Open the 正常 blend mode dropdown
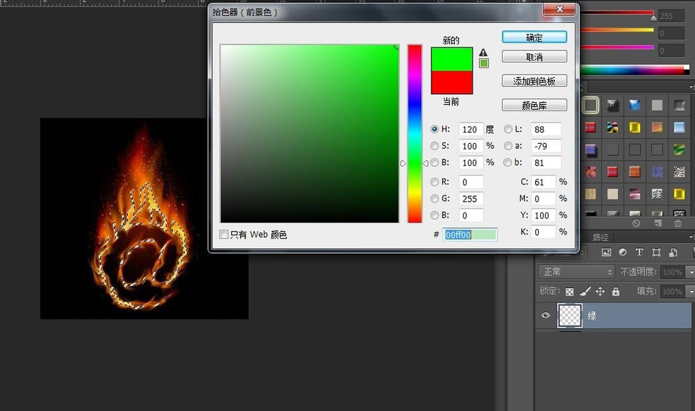 (x=577, y=272)
